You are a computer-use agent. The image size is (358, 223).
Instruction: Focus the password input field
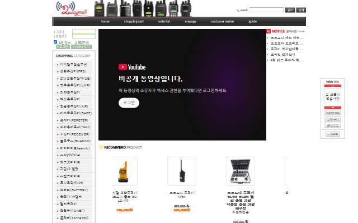coord(84,36)
